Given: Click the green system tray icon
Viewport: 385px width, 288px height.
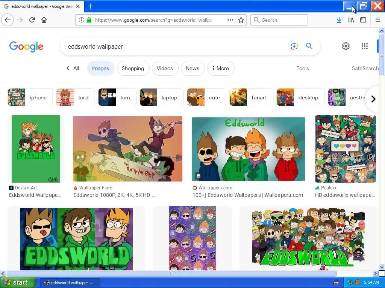Looking at the screenshot, I should pos(350,283).
